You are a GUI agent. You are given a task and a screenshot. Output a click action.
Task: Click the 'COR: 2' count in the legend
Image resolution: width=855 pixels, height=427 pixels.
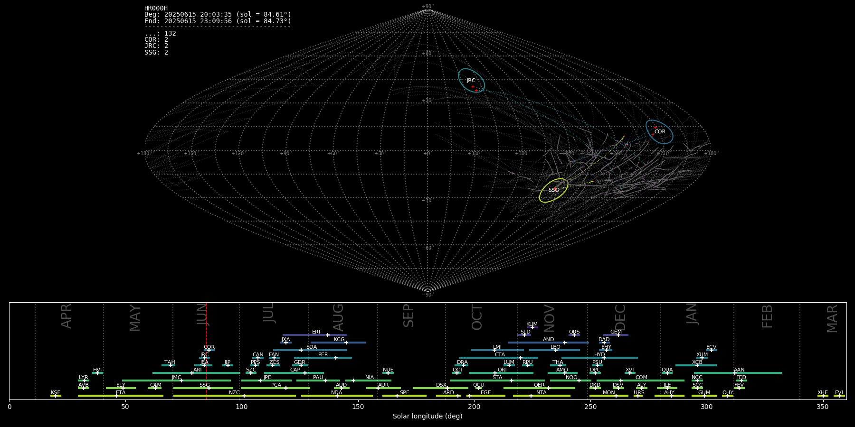(156, 40)
